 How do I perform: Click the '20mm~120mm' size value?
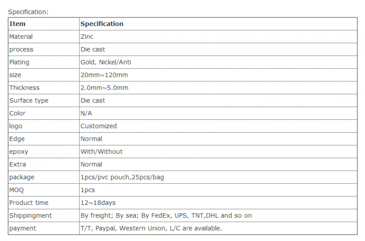(104, 75)
